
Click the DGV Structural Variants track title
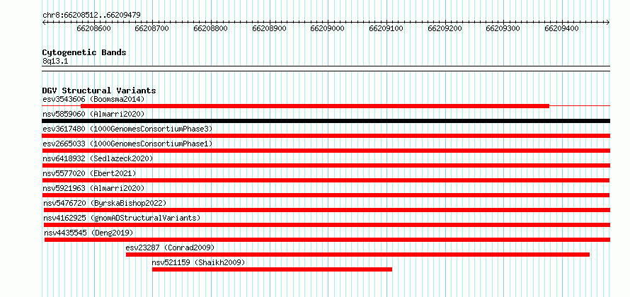pyautogui.click(x=99, y=91)
